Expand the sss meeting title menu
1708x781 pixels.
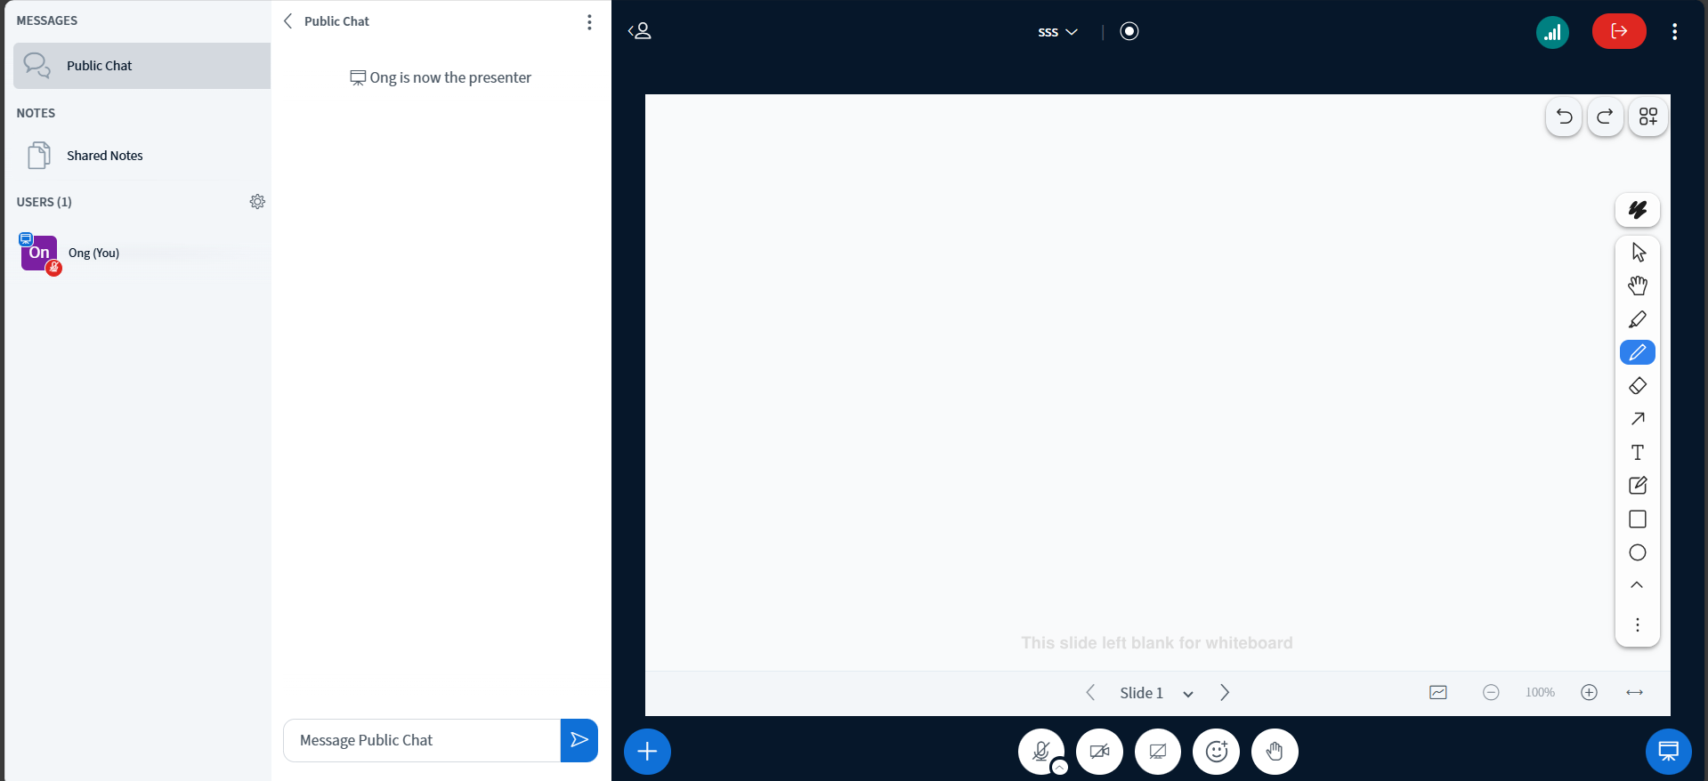click(x=1057, y=32)
